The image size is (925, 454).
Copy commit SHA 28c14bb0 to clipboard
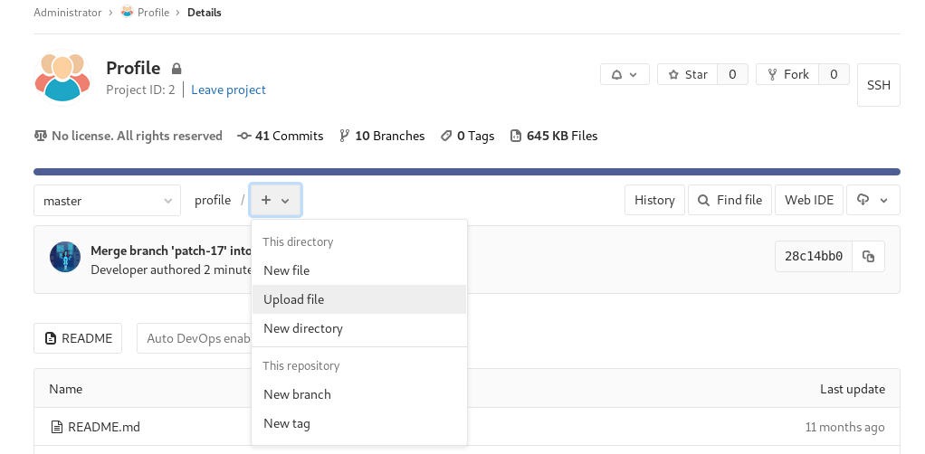coord(868,257)
